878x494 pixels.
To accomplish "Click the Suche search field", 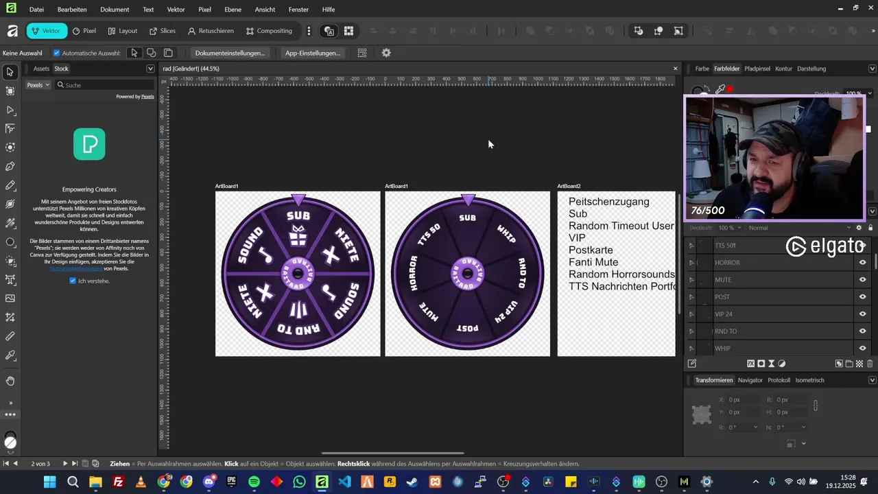I will click(104, 85).
